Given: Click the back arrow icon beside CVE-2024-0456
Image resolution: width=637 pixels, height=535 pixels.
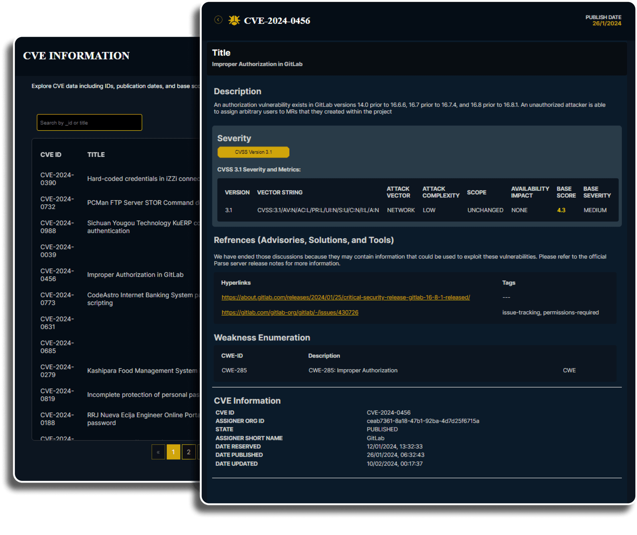Looking at the screenshot, I should [218, 20].
